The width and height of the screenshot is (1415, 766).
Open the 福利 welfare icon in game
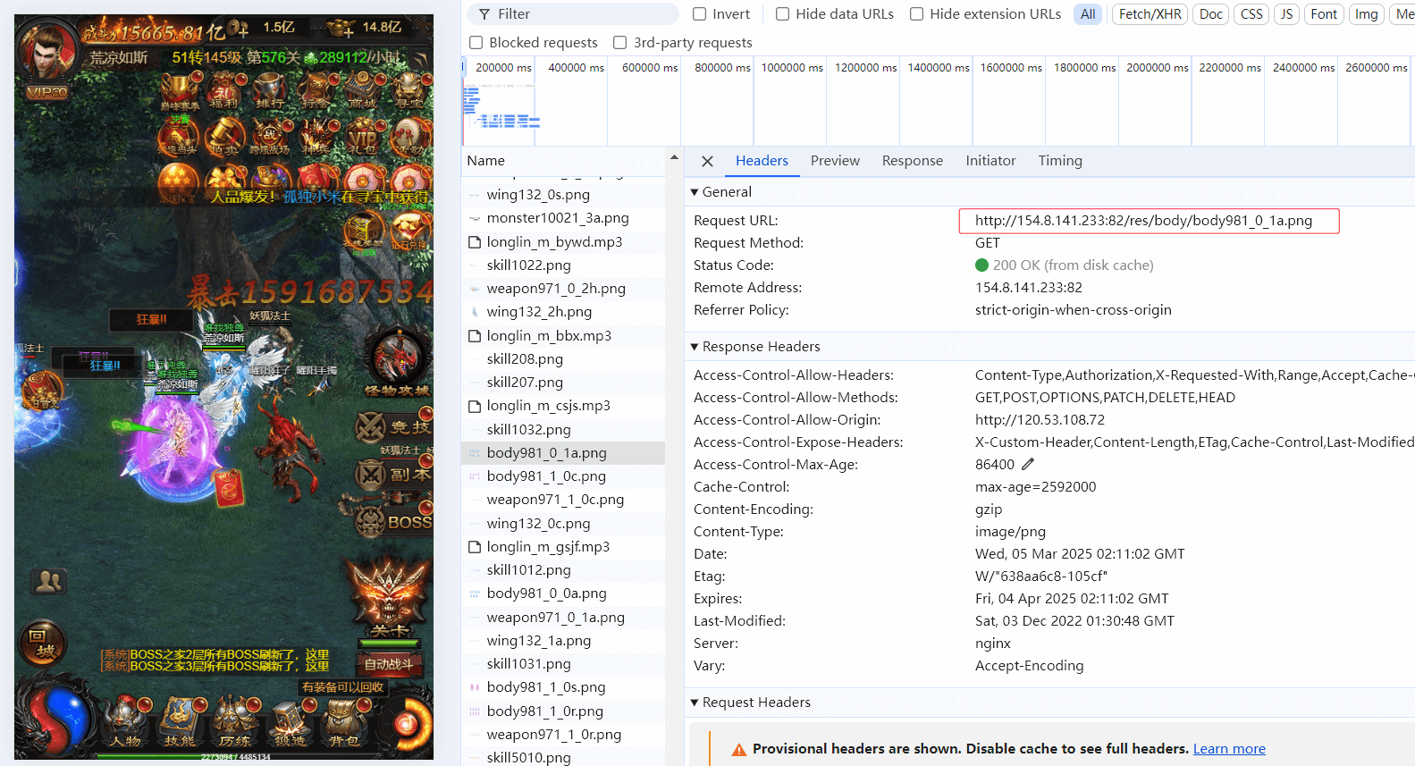pos(223,90)
